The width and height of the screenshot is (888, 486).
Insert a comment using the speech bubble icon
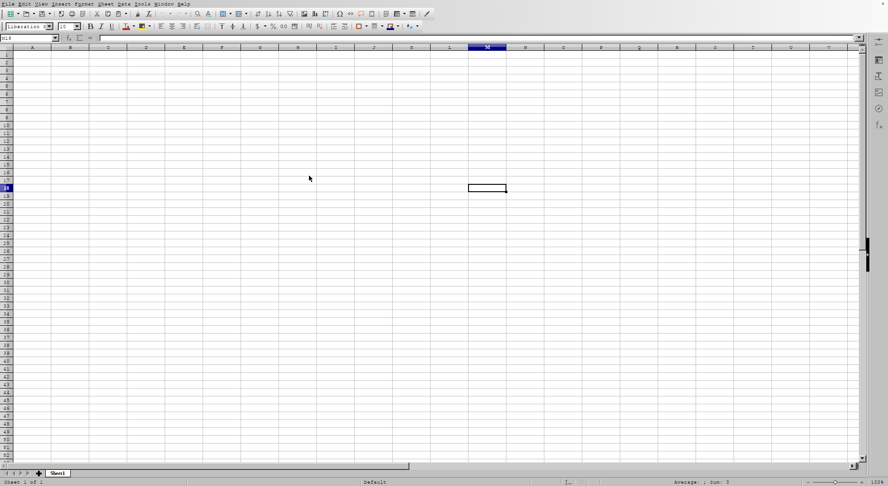tap(361, 14)
